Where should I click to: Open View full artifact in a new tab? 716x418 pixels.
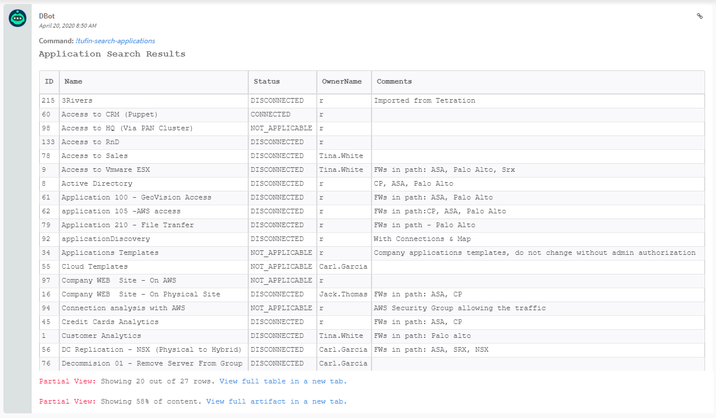[276, 401]
